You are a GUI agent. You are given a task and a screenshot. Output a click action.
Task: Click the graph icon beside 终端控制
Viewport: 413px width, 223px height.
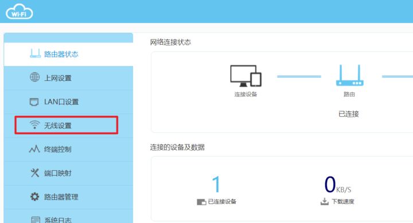pos(34,149)
